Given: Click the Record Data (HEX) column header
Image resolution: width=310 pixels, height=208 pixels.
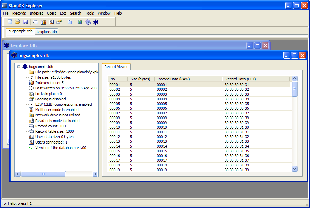Looking at the screenshot, I should (256, 79).
